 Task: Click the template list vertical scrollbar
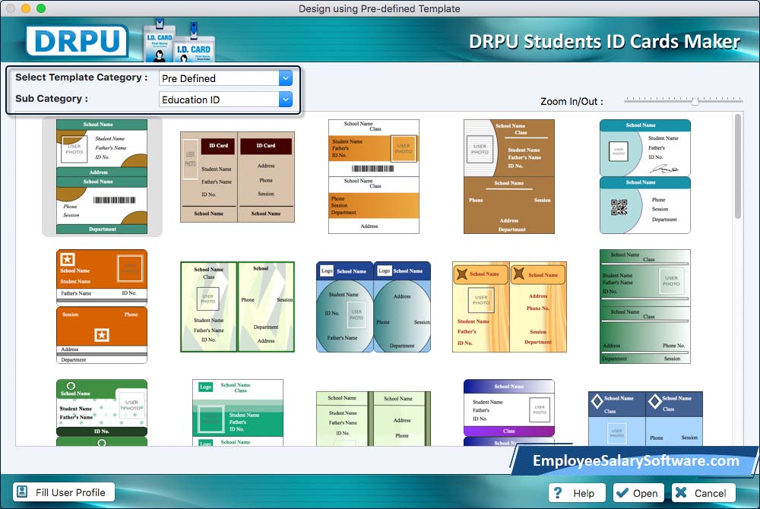[738, 166]
